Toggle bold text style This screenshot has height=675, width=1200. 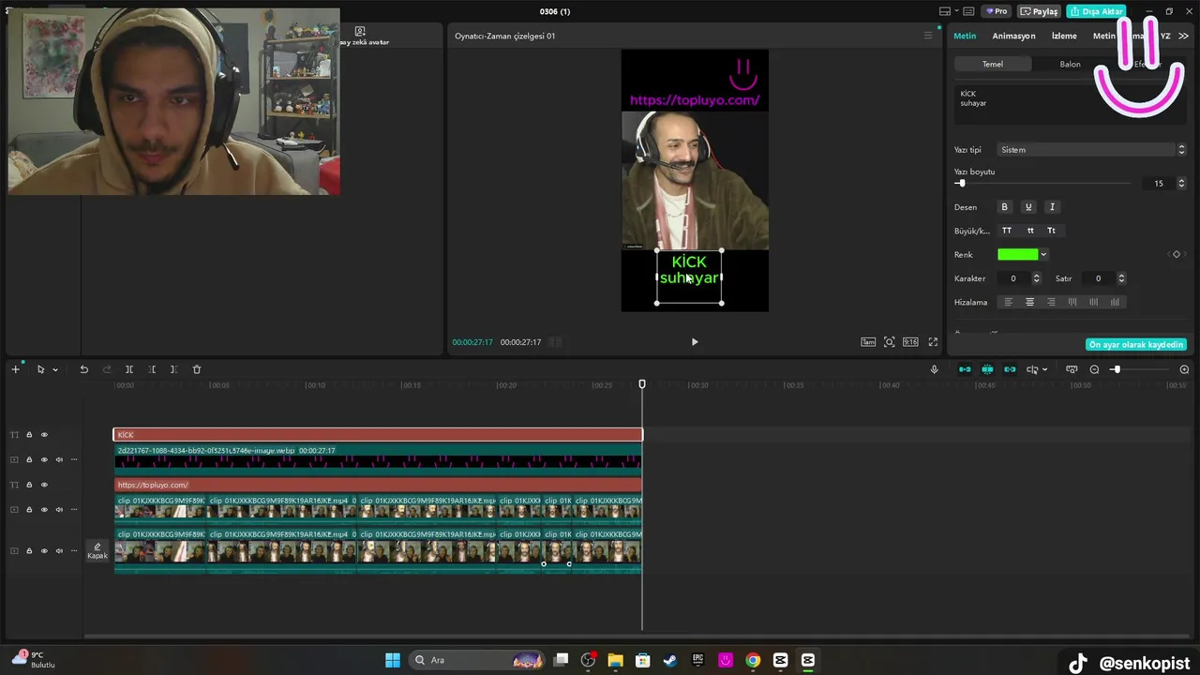point(1004,207)
